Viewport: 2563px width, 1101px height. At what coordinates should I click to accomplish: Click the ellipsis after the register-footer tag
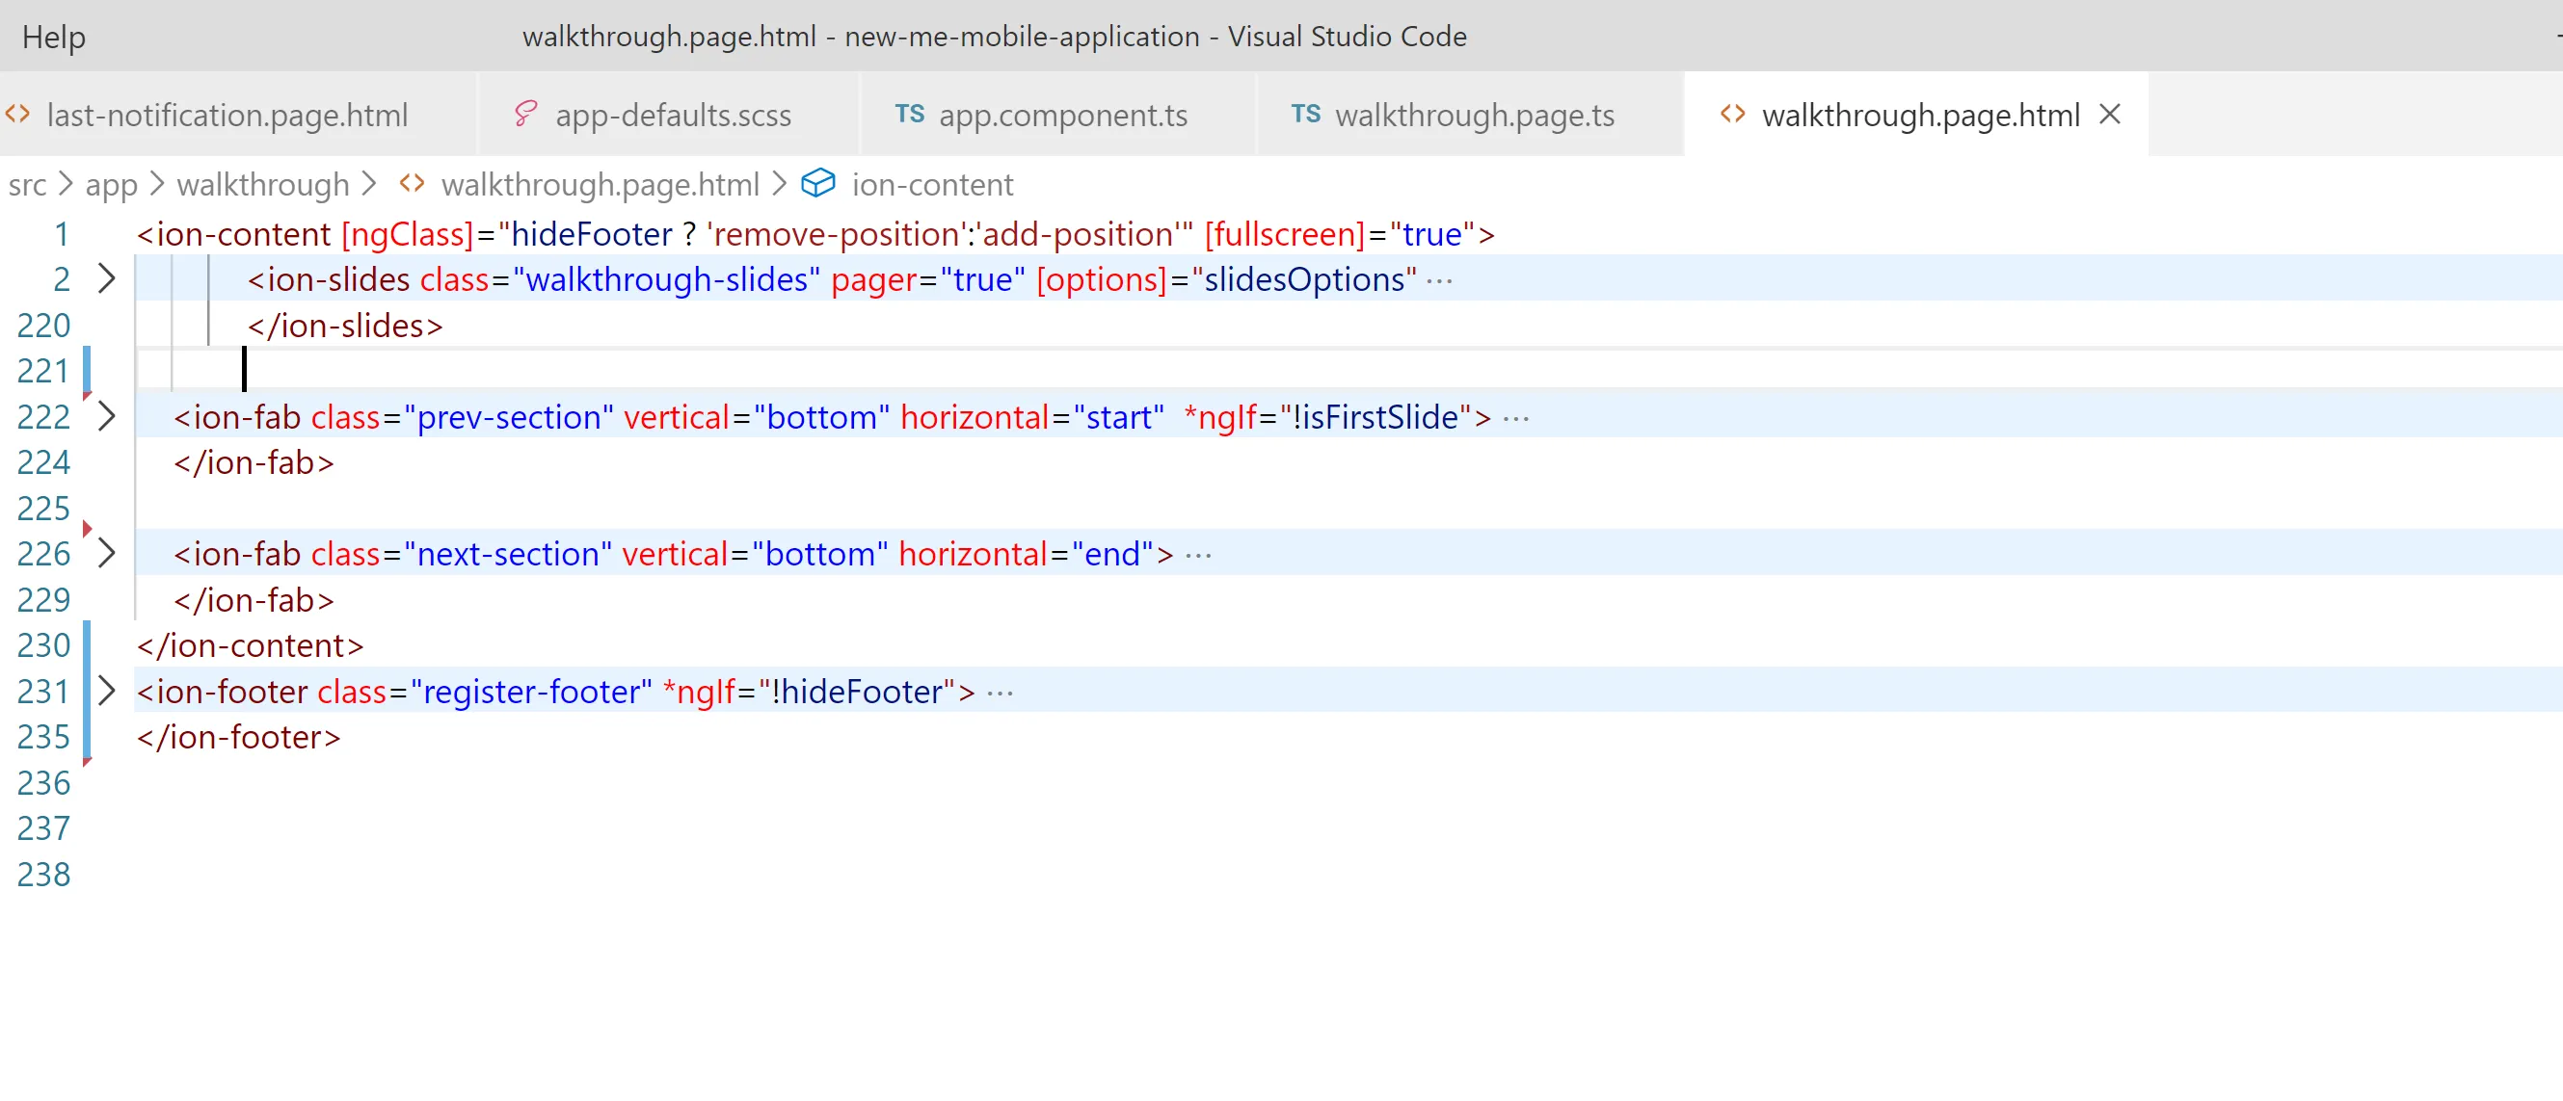click(x=999, y=694)
